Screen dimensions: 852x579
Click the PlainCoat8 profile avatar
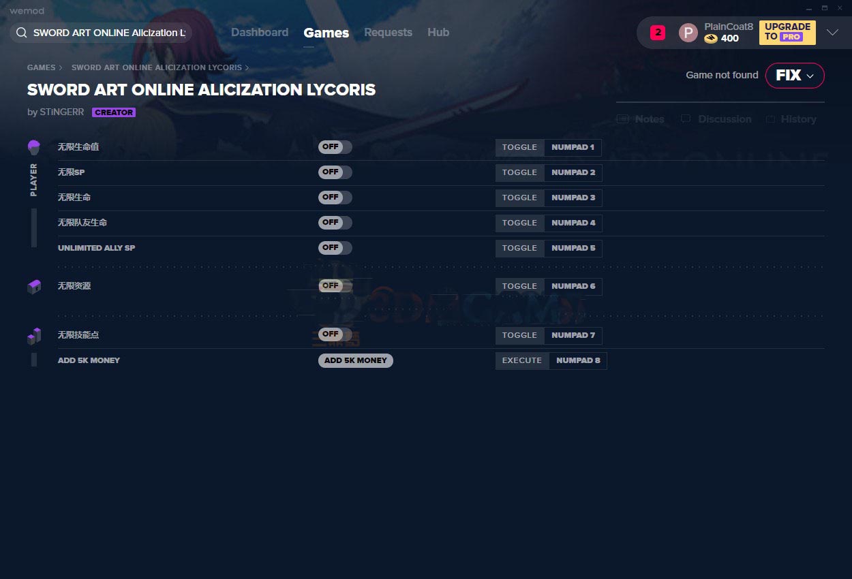(x=688, y=33)
